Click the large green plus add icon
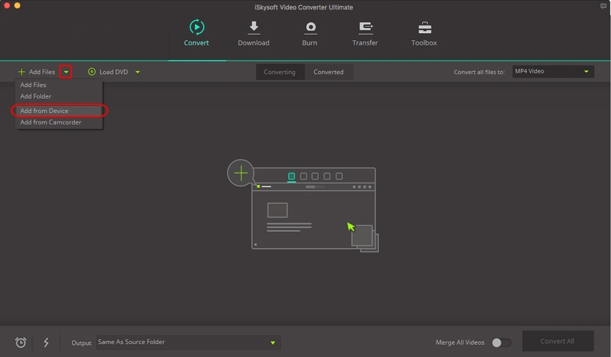Image resolution: width=611 pixels, height=357 pixels. pos(241,173)
